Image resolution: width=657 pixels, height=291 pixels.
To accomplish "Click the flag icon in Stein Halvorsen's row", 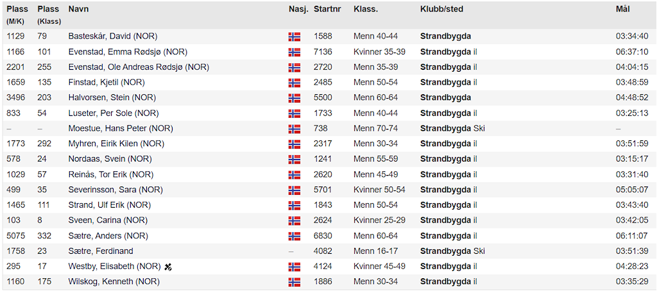I will (x=294, y=98).
